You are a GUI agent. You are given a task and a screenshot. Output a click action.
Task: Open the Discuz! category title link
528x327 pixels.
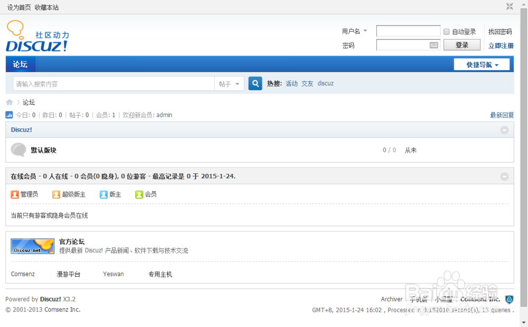pos(21,129)
